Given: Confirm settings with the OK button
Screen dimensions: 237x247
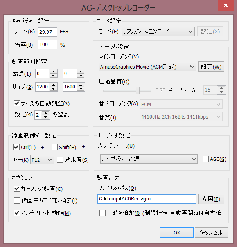Looking at the screenshot, I should click(x=177, y=233).
